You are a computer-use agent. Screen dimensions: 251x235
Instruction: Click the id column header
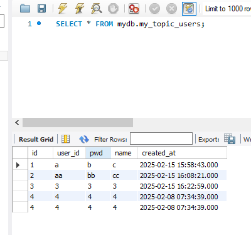tap(40, 153)
